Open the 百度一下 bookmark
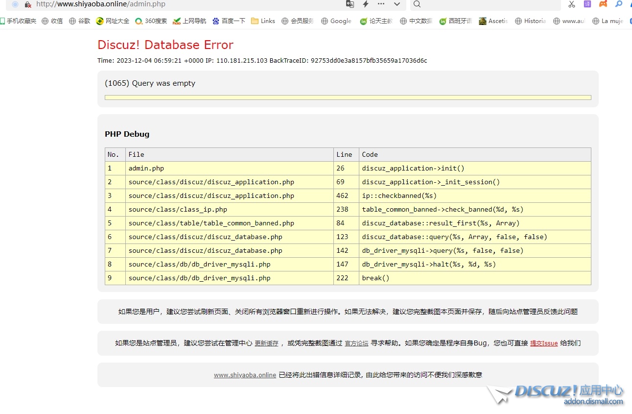The image size is (632, 414). click(x=229, y=21)
